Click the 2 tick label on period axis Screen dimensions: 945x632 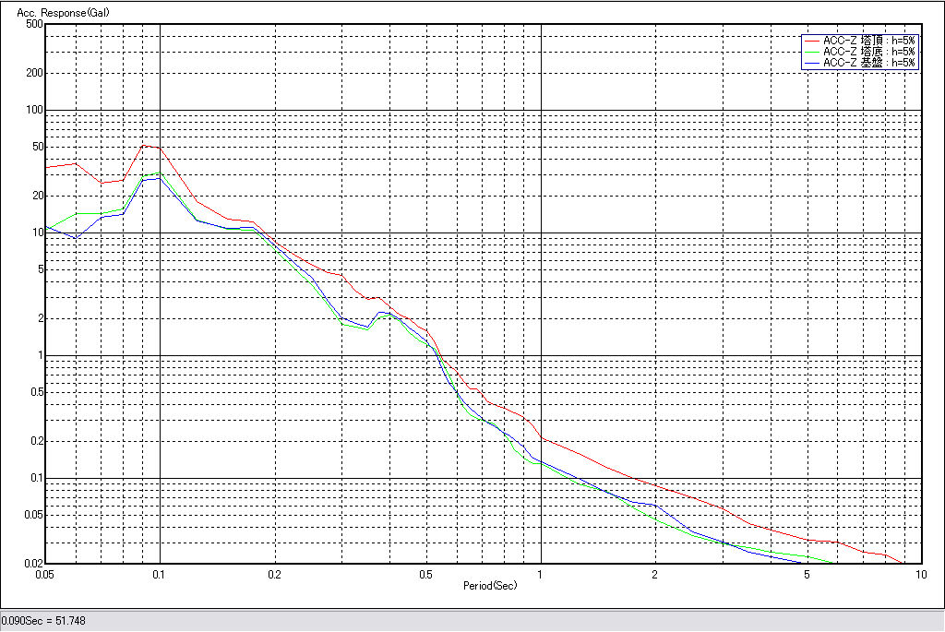[x=654, y=574]
